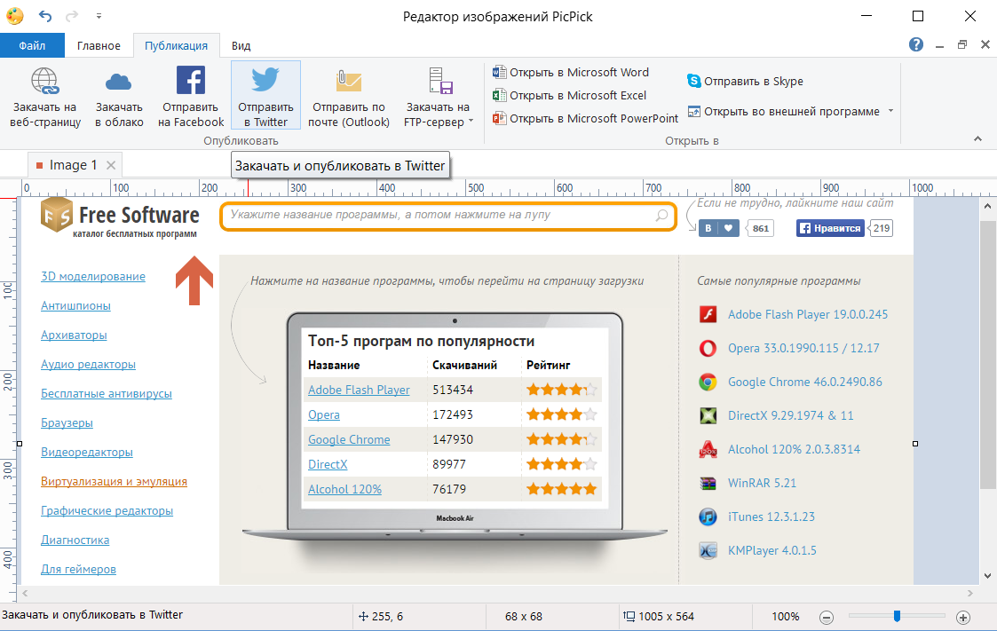
Task: Expand the open in external program dropdown
Action: [890, 112]
